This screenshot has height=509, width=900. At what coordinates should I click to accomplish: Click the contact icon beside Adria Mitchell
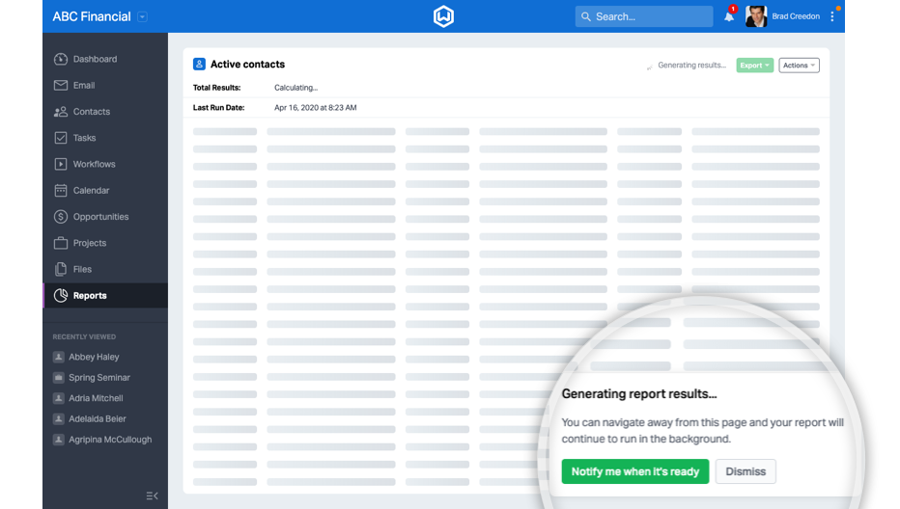[x=59, y=398]
